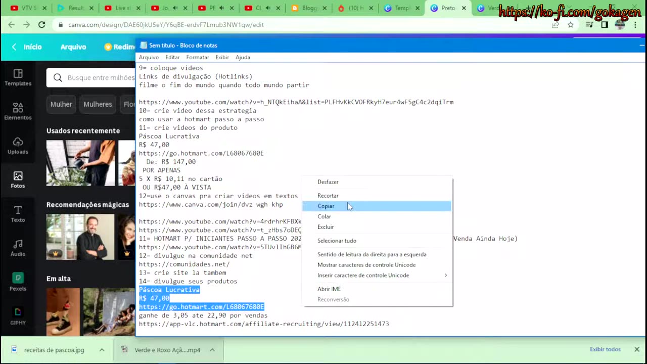Screen dimensions: 647x364
Task: Open the Texto panel in Canva sidebar
Action: [x=18, y=214]
